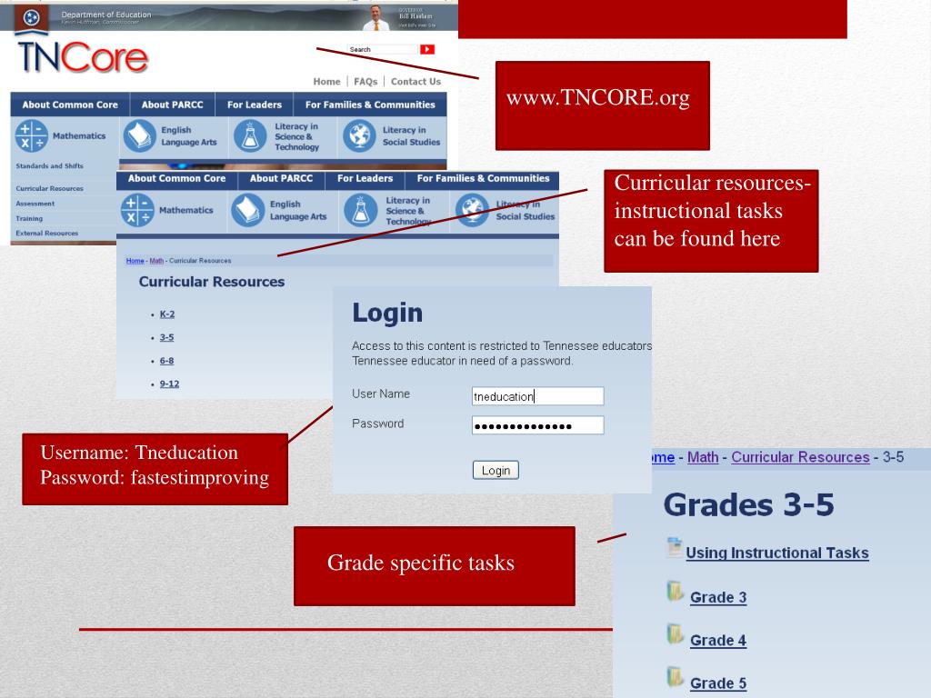931x698 pixels.
Task: Open About Common Core in top menu
Action: [x=70, y=105]
